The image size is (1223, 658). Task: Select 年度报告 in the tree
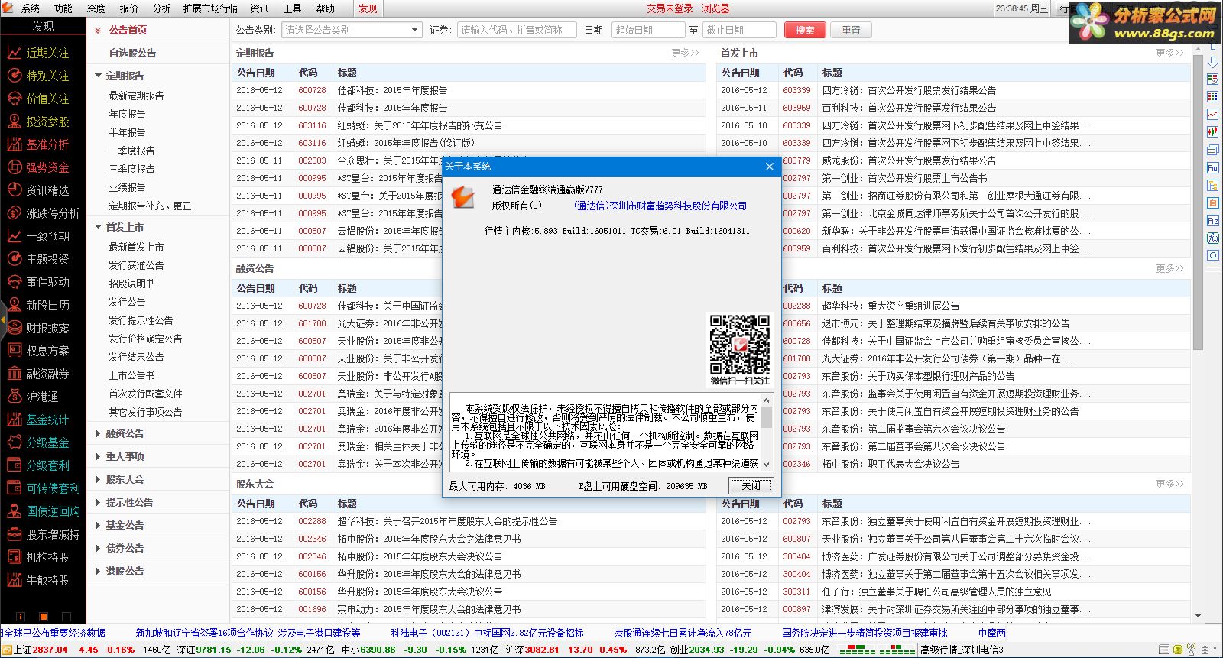(127, 114)
